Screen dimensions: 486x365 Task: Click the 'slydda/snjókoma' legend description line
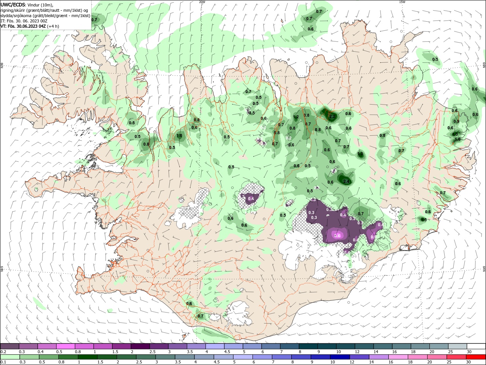45,16
